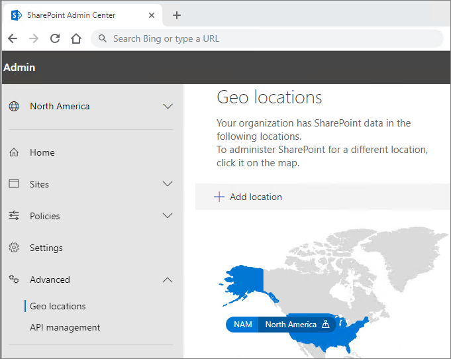Click the admin icon on North America label

coord(325,325)
